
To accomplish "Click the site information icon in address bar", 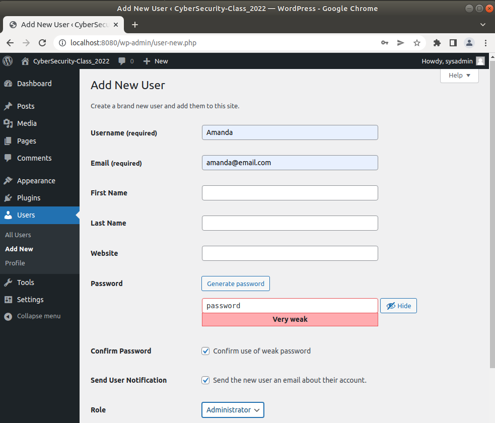I will pyautogui.click(x=62, y=43).
